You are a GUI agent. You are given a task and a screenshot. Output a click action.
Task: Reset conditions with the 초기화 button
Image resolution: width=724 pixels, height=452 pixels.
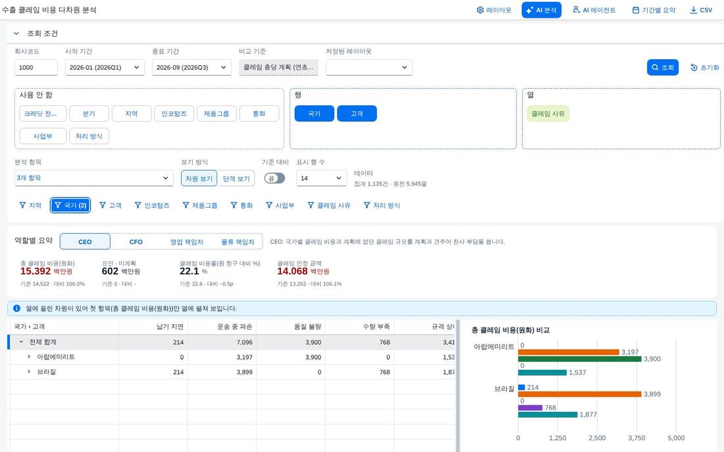click(x=705, y=67)
